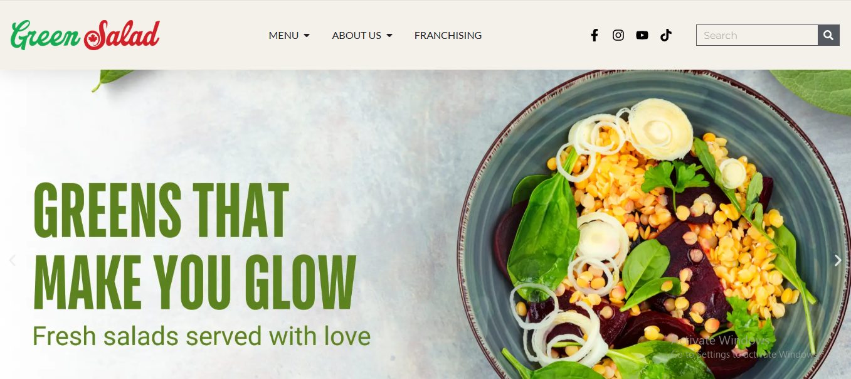Focus the Search text field
This screenshot has height=379, width=851.
tap(757, 35)
